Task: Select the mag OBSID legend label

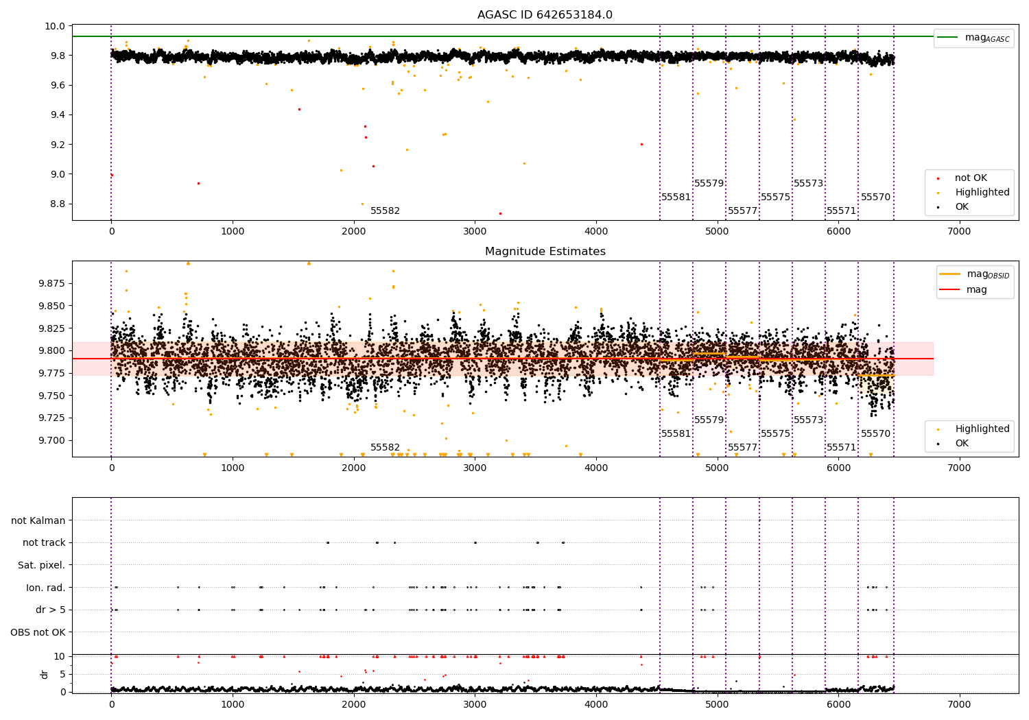Action: click(x=988, y=274)
